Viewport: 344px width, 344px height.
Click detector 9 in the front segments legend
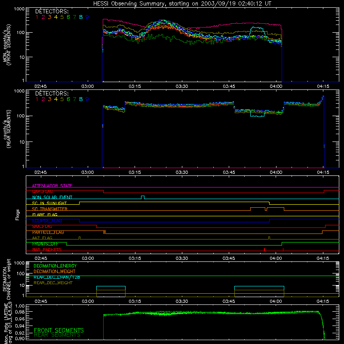tap(87, 17)
